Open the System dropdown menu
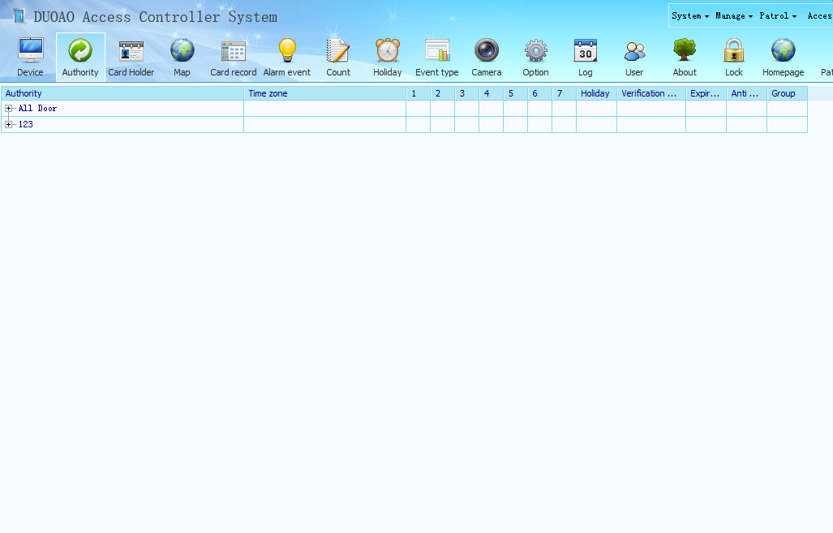 pos(689,16)
